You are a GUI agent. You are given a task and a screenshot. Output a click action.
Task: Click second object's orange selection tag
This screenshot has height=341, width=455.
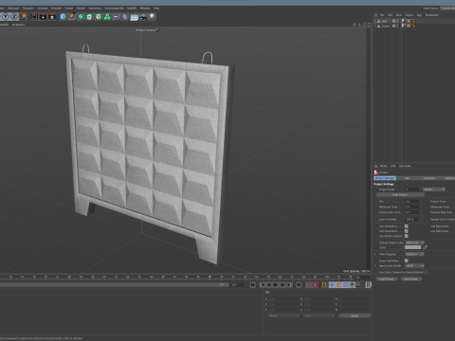pos(413,26)
